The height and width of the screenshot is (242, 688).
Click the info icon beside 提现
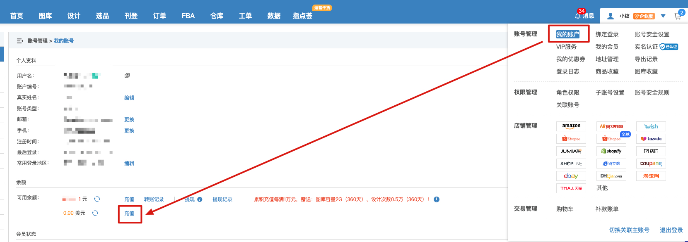pyautogui.click(x=200, y=199)
